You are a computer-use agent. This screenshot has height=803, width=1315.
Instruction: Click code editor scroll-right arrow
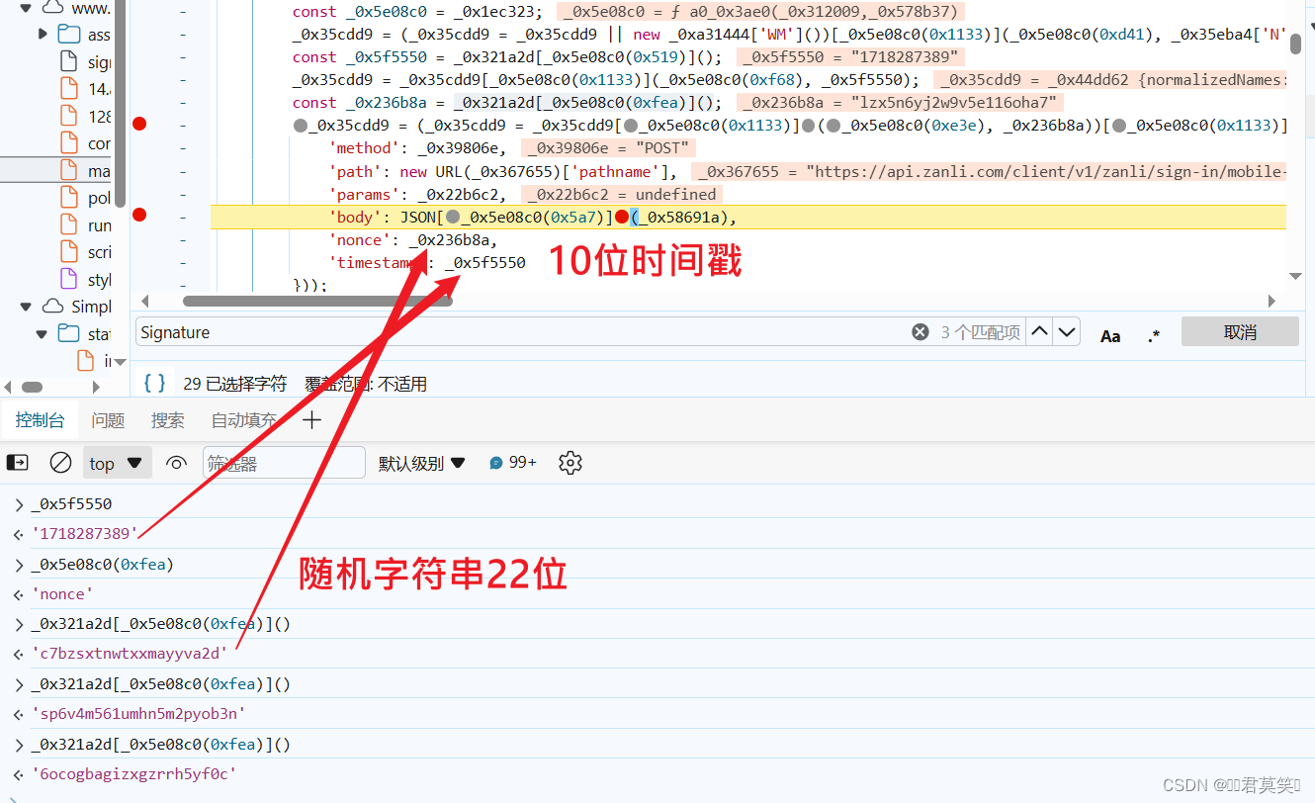point(1272,301)
